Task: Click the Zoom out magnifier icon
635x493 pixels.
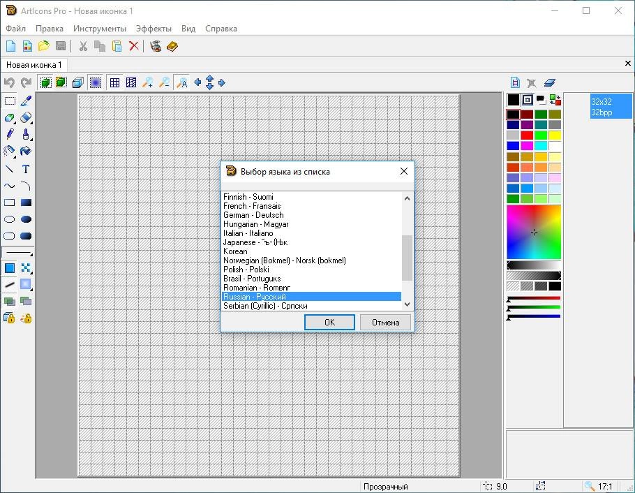Action: tap(165, 82)
